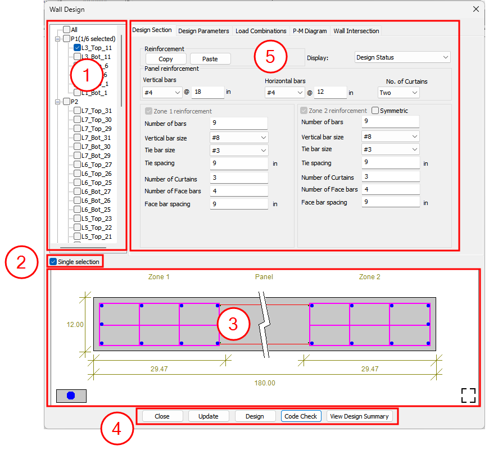489x450 pixels.
Task: Click the Copy reinforcement button
Action: (166, 59)
